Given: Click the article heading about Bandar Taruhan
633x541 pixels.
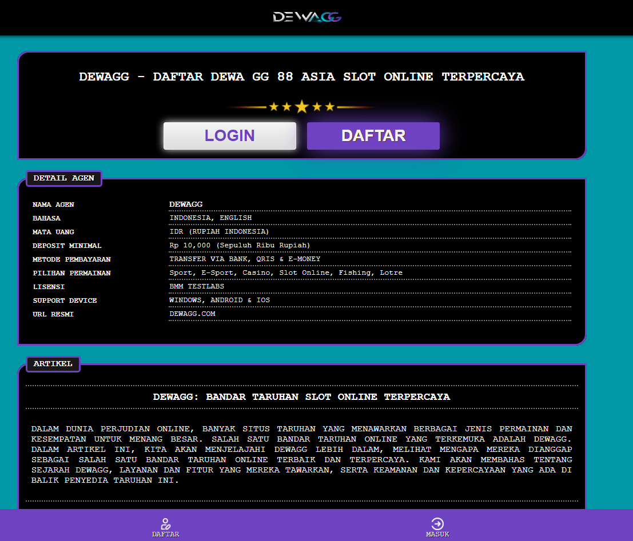Looking at the screenshot, I should pyautogui.click(x=301, y=396).
